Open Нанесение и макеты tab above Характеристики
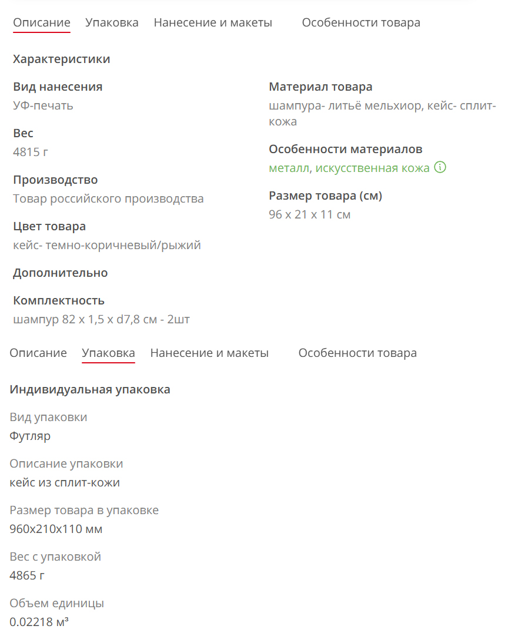 213,23
